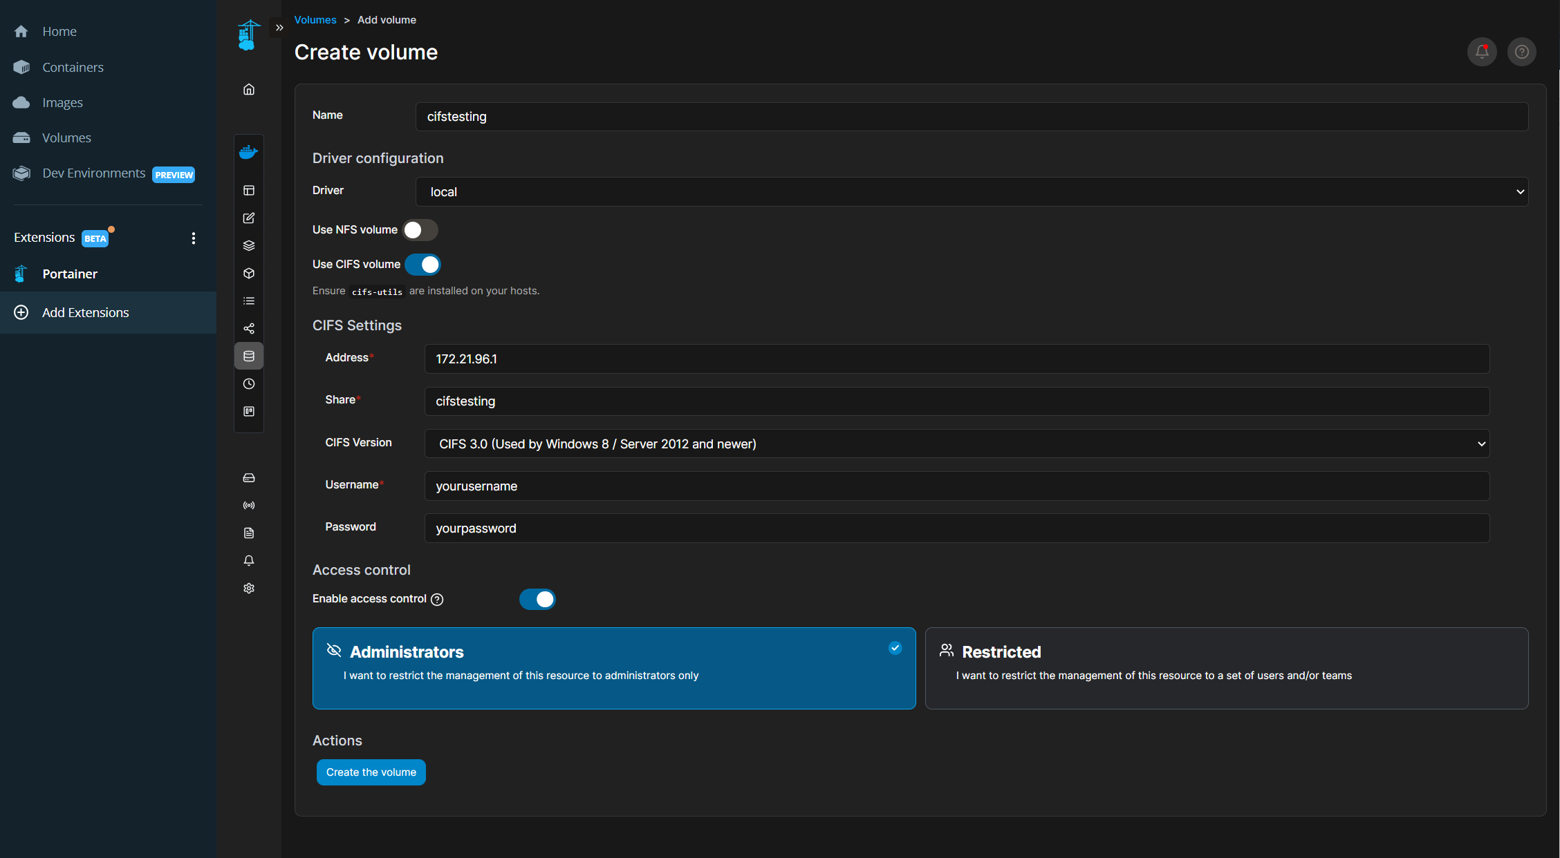This screenshot has height=858, width=1560.
Task: Open the Driver dropdown showing local
Action: coord(972,191)
